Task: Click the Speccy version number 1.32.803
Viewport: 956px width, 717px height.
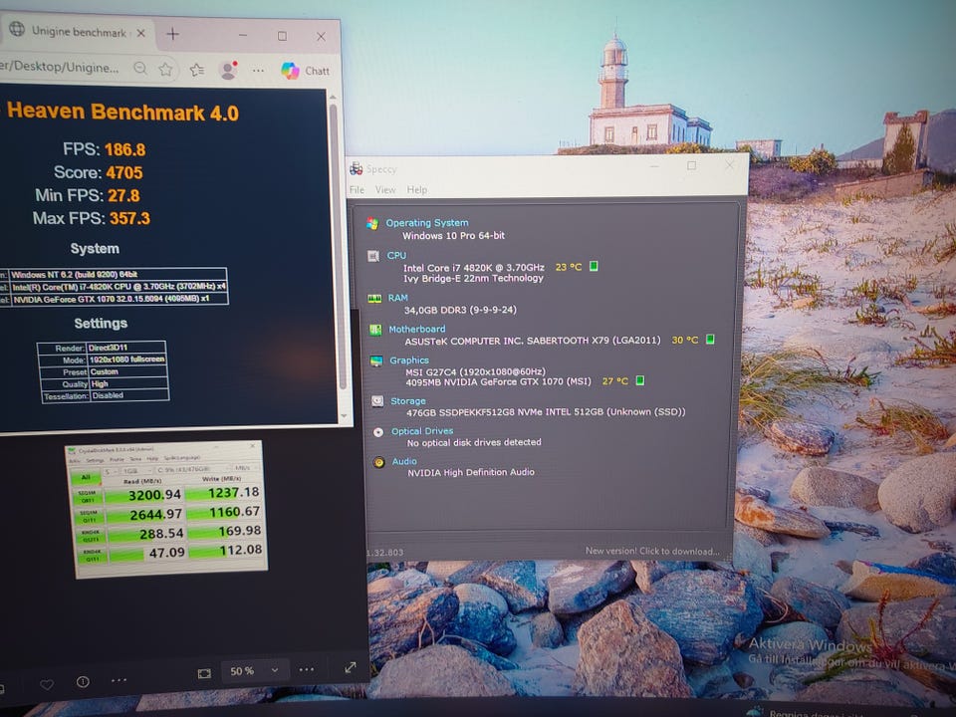Action: pyautogui.click(x=384, y=553)
